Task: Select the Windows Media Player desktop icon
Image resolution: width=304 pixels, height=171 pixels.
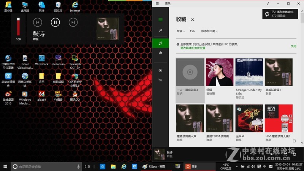Action: pyautogui.click(x=25, y=98)
